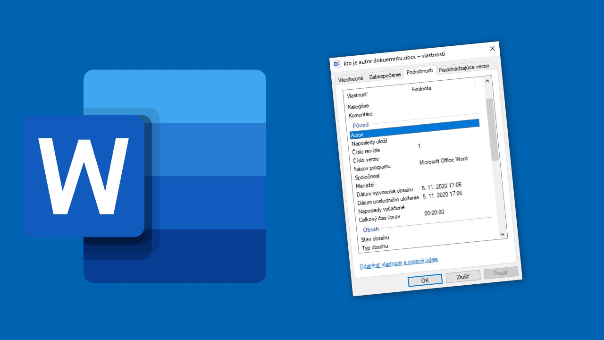Select the Číslo revízie property

click(x=366, y=151)
